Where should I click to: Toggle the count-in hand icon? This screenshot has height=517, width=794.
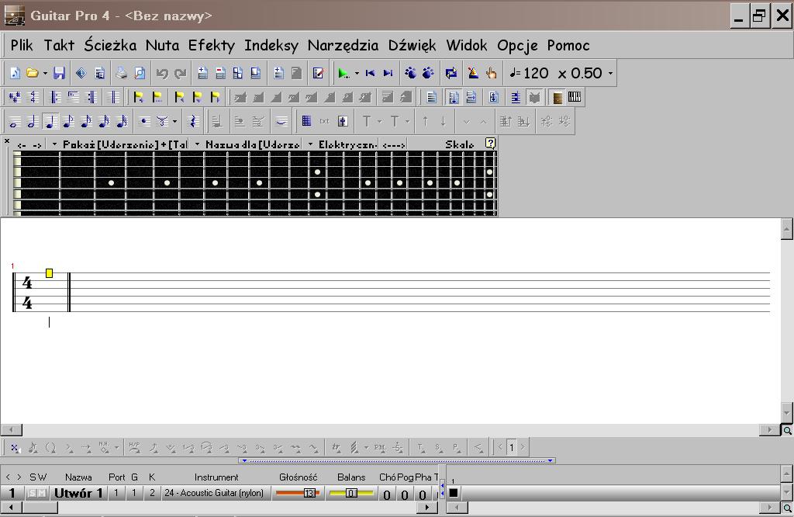(x=491, y=74)
